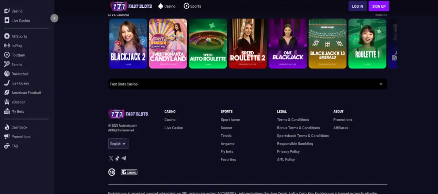
Task: Click the SIGN UP button
Action: pyautogui.click(x=379, y=6)
